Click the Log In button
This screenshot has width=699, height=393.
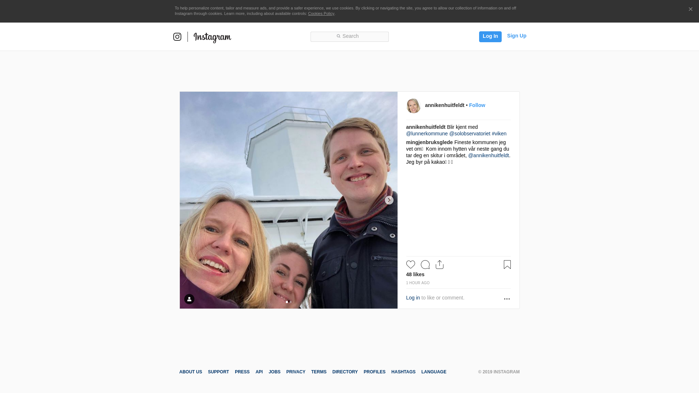490,36
